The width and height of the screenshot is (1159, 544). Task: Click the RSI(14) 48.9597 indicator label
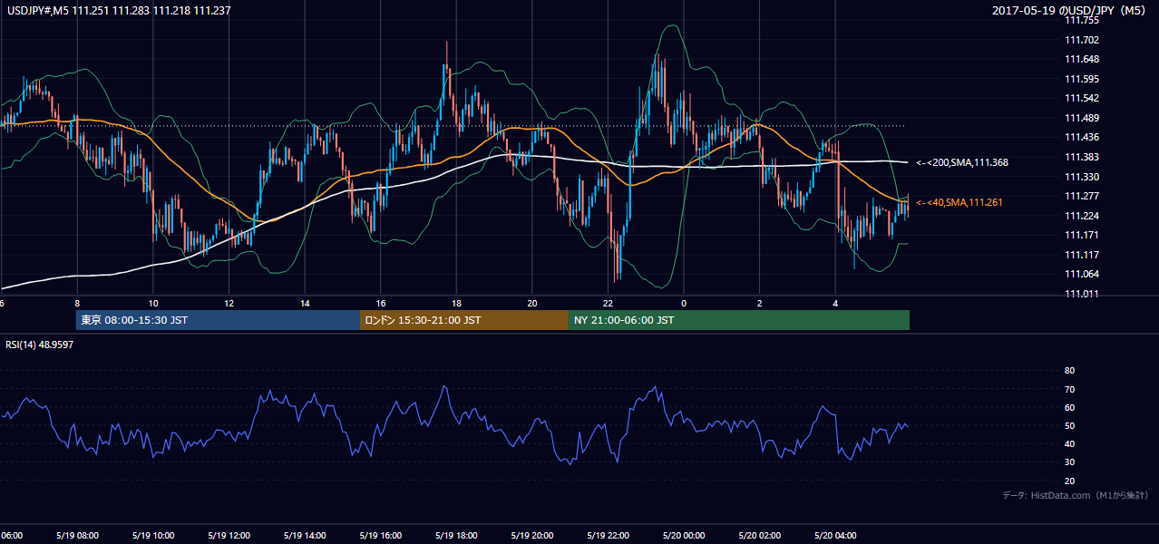40,345
